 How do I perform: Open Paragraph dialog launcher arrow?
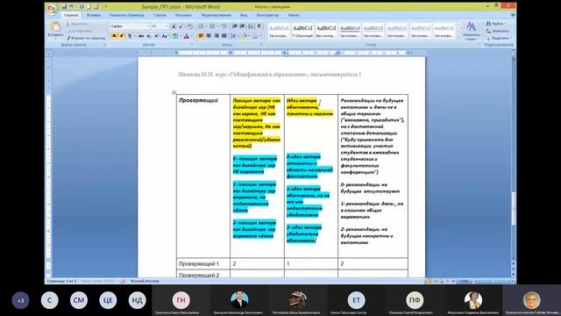point(262,45)
